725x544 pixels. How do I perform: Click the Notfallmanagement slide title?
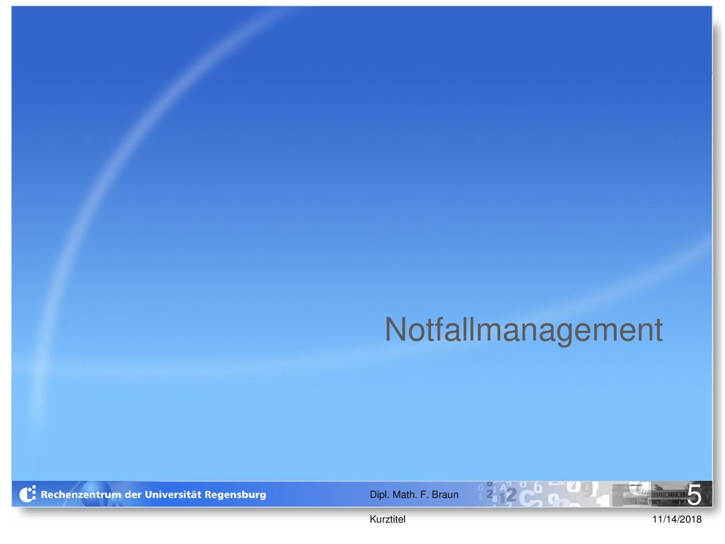(523, 330)
